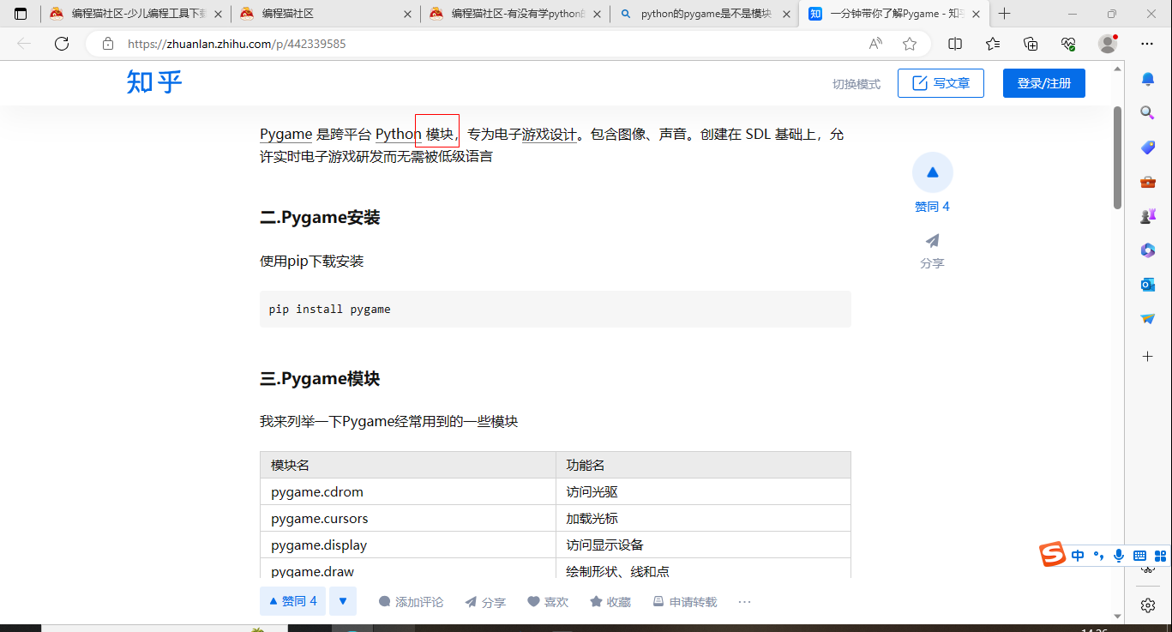Open split screen view

[955, 44]
